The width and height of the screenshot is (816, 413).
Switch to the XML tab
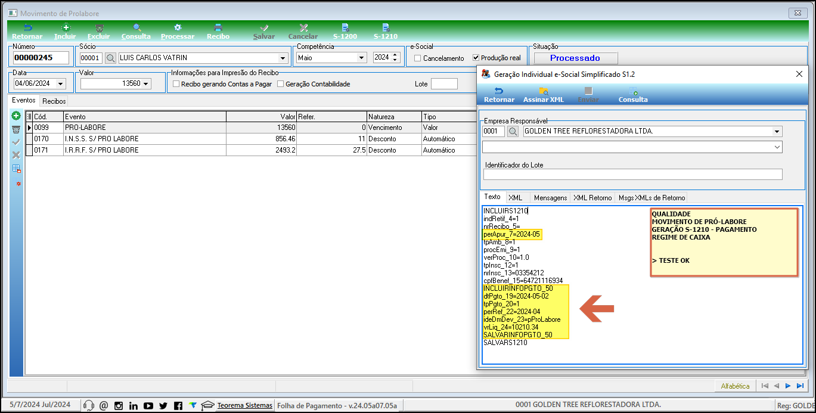[516, 198]
